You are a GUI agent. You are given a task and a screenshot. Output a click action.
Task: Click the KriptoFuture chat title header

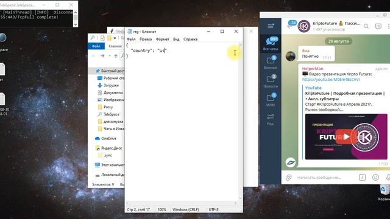336,23
